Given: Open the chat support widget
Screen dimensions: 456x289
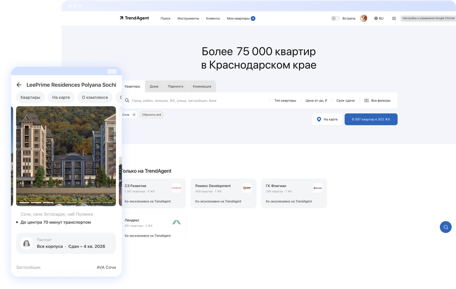Looking at the screenshot, I should pos(445,227).
